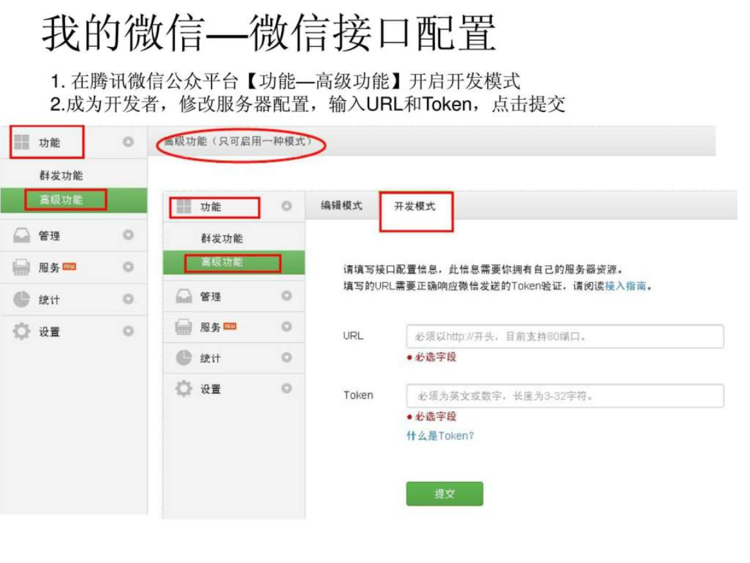Viewport: 750px width, 563px height.
Task: Open the 统计 label in the outer sidebar
Action: [x=49, y=300]
